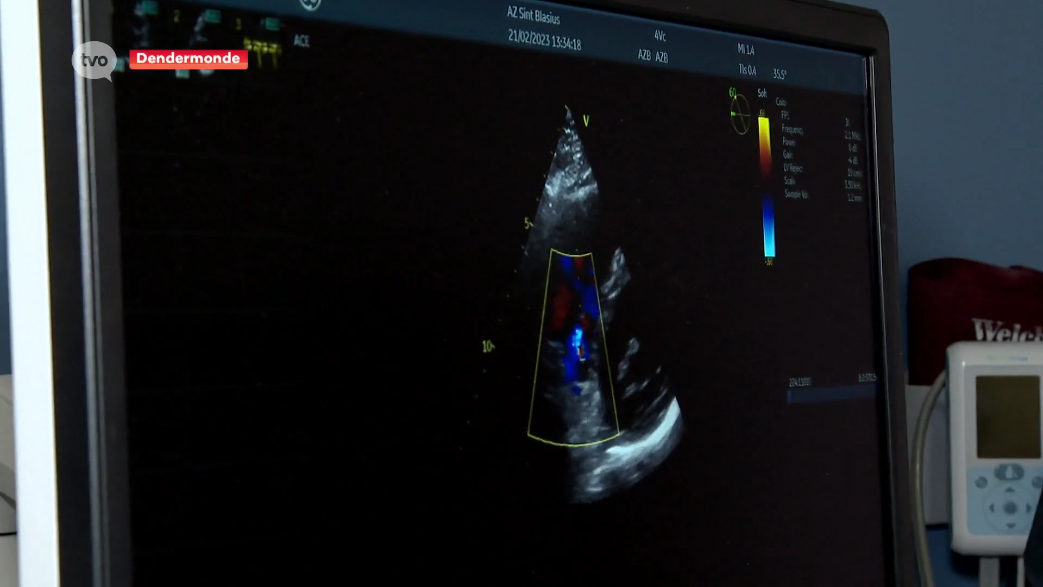Select the Frequency parameter label
The width and height of the screenshot is (1043, 587).
(792, 129)
